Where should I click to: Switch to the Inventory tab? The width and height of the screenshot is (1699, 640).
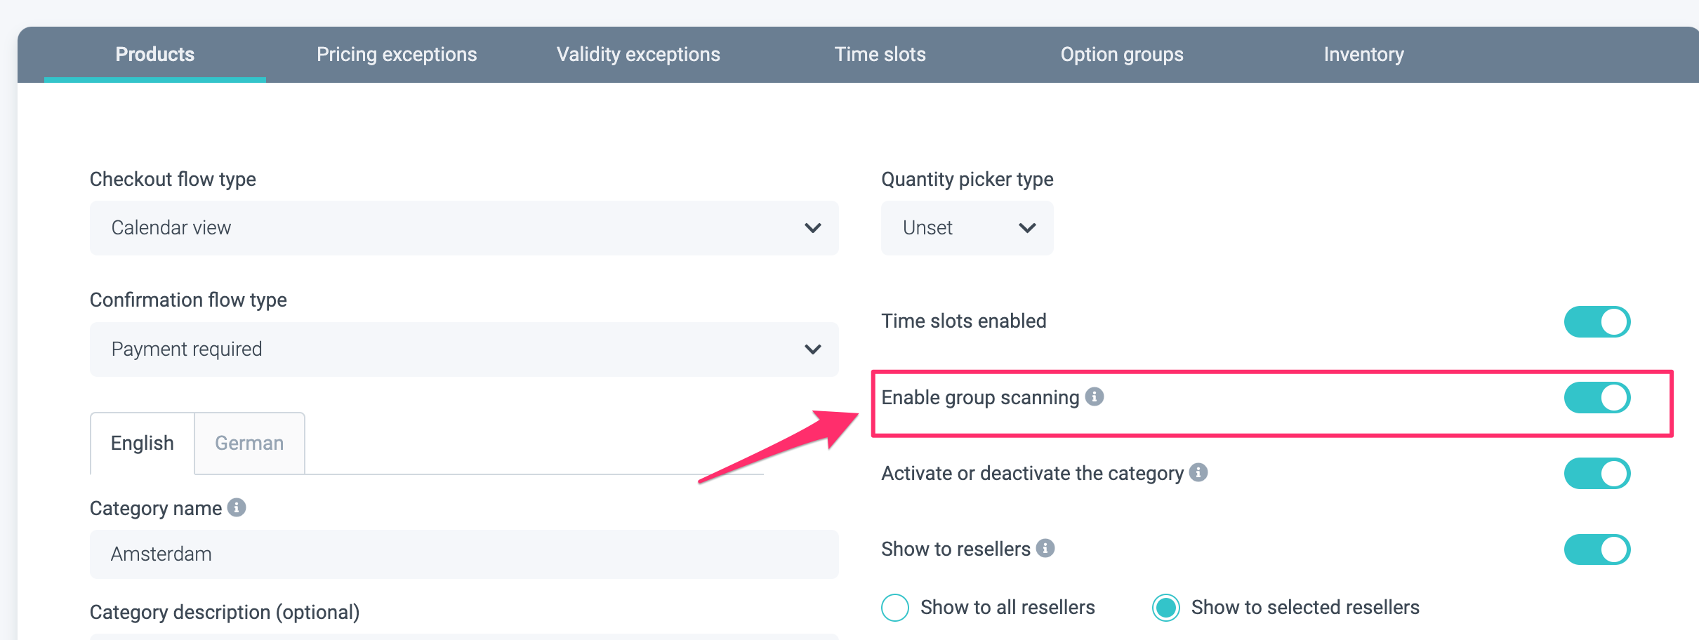[1363, 55]
